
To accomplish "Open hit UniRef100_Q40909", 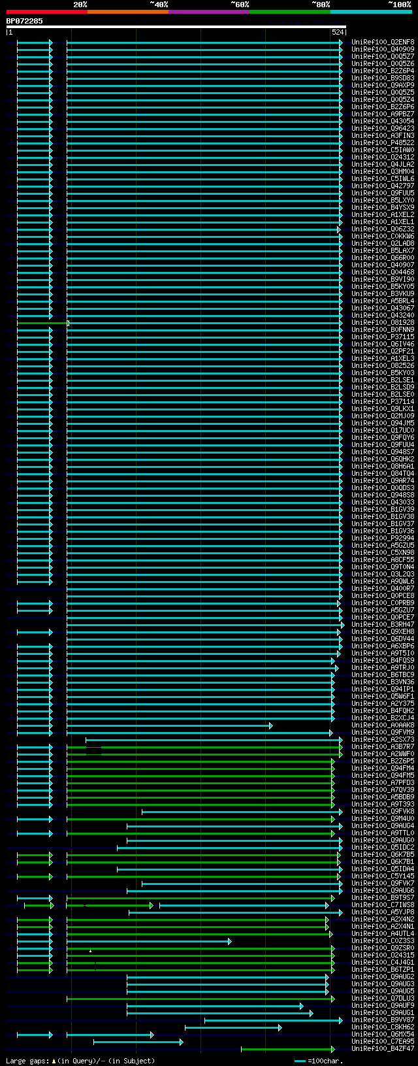I will tap(383, 49).
